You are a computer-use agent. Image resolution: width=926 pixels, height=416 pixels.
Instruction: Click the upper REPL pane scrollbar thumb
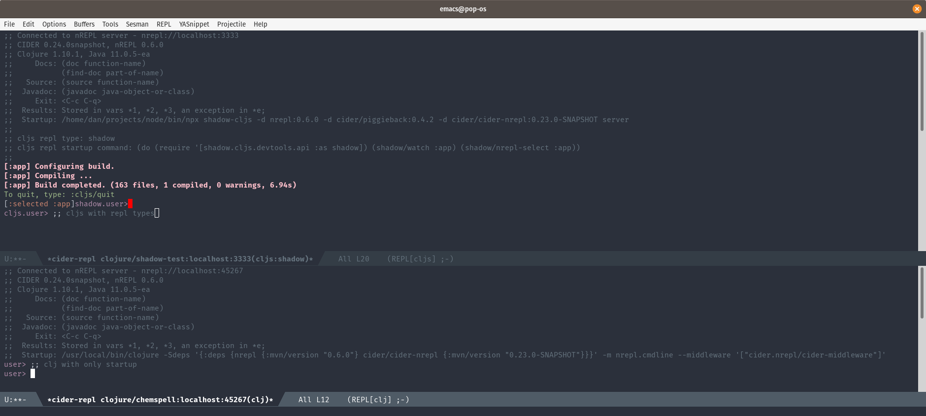[922, 81]
